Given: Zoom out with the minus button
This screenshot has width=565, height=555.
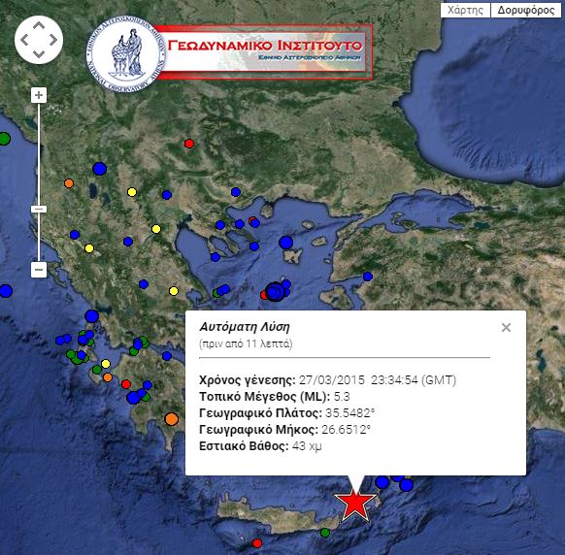Looking at the screenshot, I should coord(39,270).
